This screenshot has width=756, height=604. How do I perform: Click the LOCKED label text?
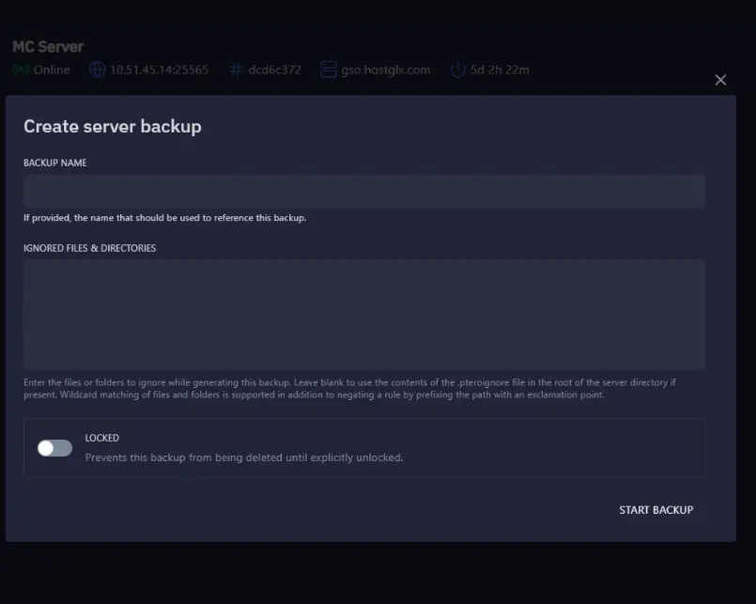101,438
